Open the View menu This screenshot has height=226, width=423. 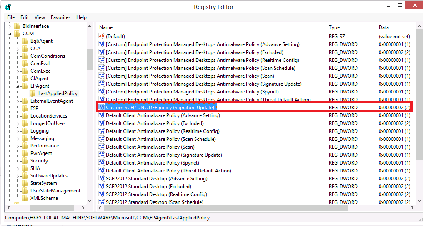[x=40, y=17]
